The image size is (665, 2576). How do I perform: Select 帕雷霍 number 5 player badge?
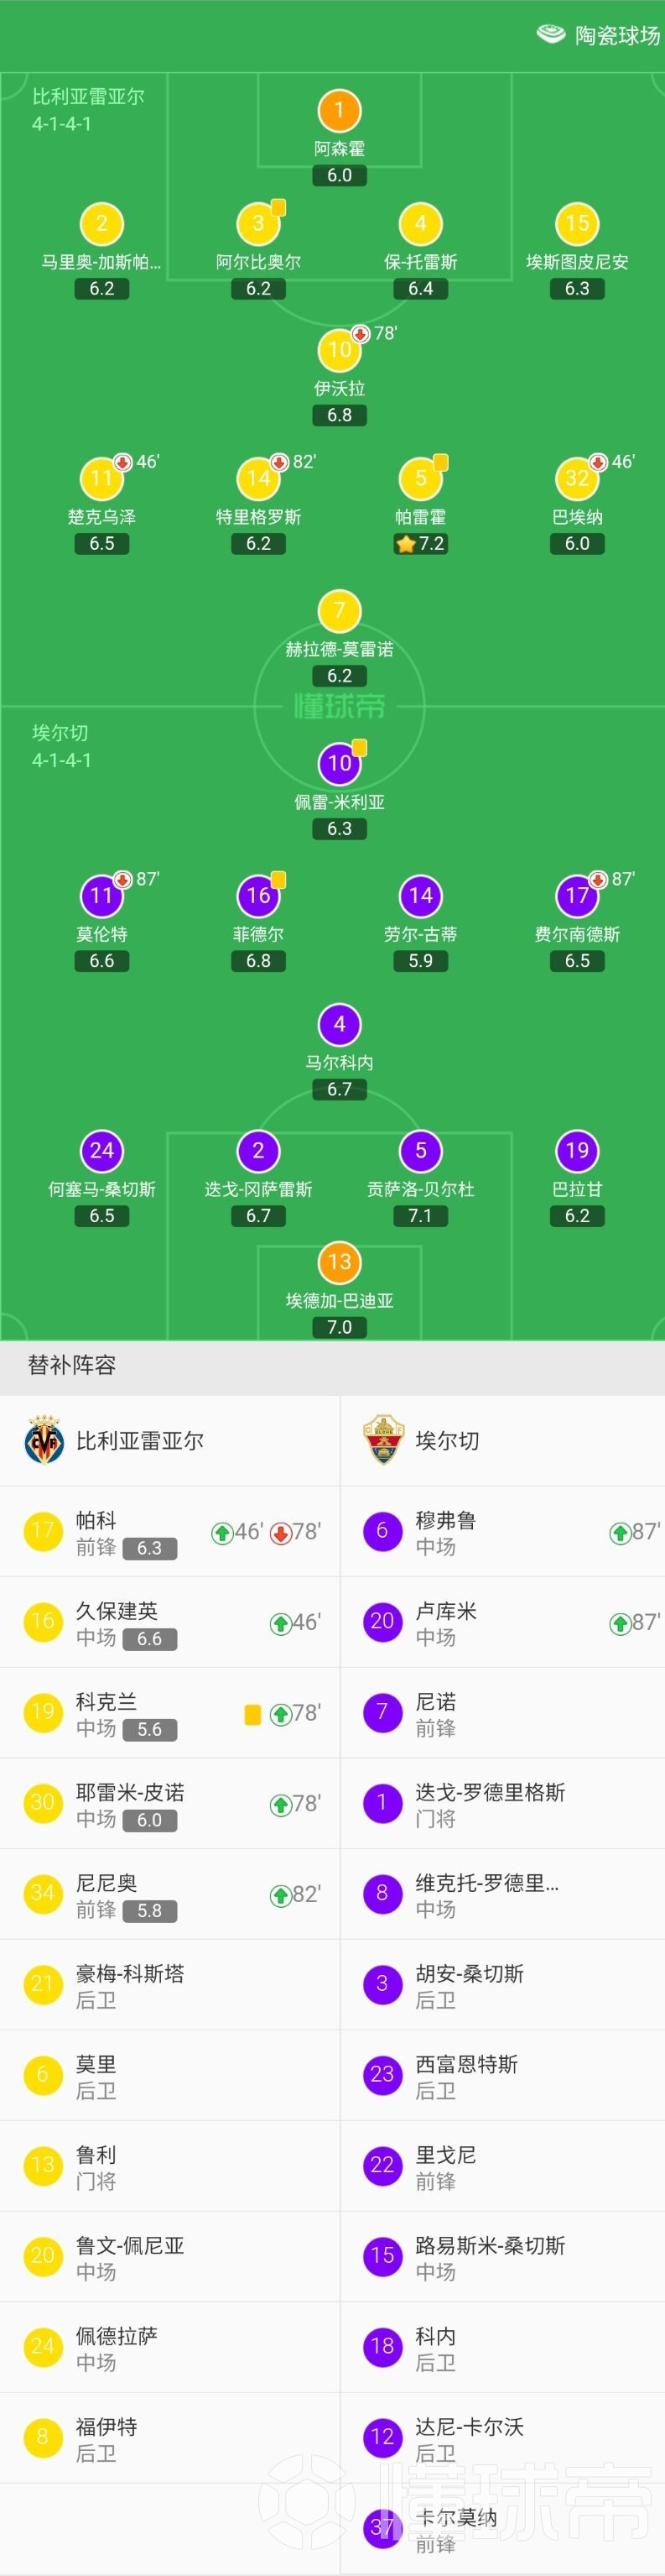pyautogui.click(x=420, y=478)
